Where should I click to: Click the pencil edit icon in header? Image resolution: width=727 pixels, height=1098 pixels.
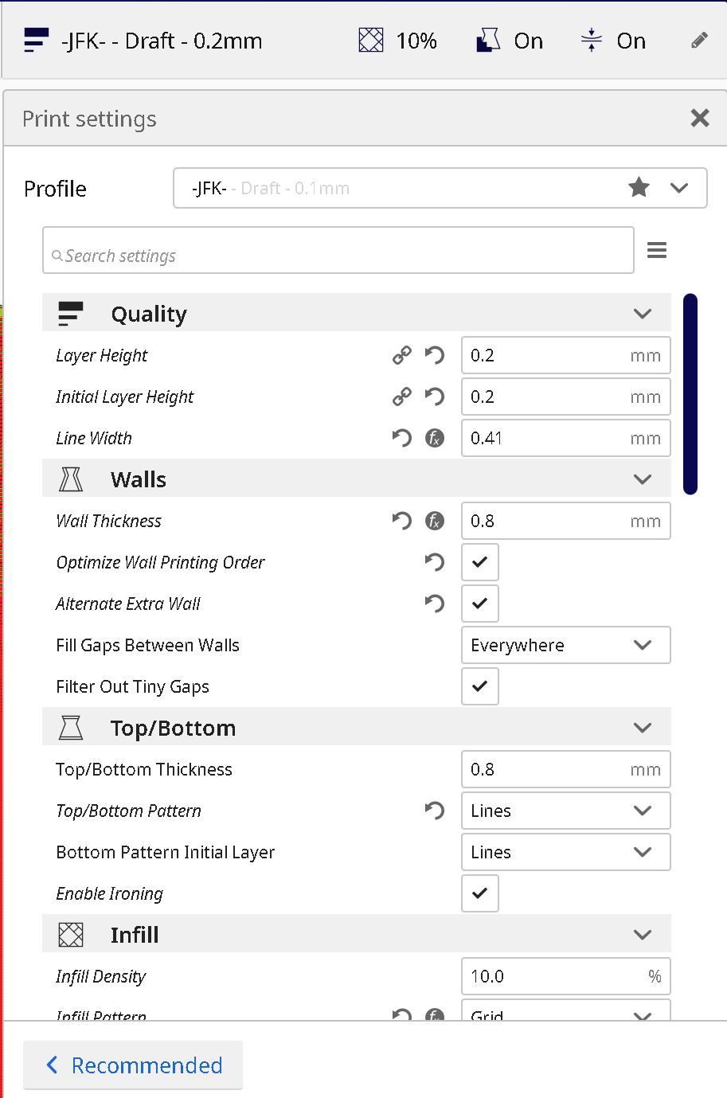coord(699,41)
